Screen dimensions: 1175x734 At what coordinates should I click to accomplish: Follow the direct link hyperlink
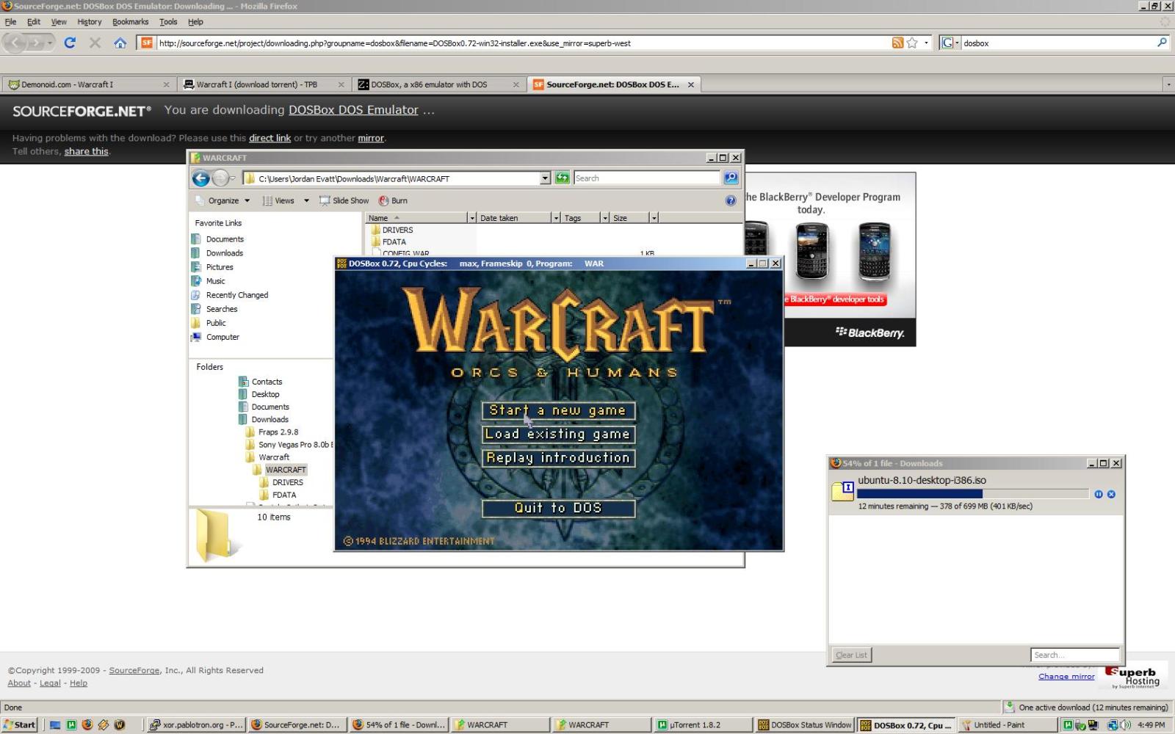click(270, 138)
